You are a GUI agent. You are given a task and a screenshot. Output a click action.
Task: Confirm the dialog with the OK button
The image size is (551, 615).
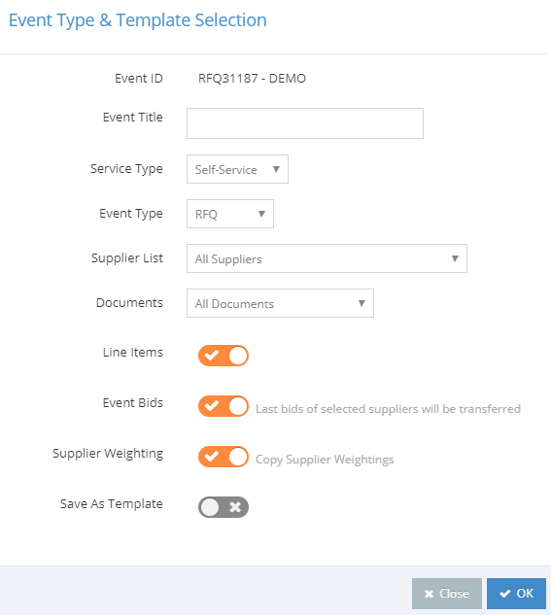pos(516,594)
